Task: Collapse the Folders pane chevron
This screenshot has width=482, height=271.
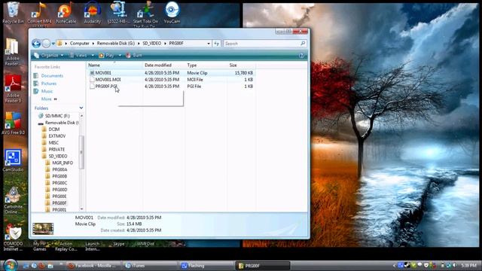Action: coord(81,108)
